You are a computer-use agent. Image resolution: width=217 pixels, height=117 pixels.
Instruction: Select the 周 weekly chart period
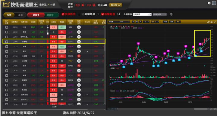click(x=137, y=22)
